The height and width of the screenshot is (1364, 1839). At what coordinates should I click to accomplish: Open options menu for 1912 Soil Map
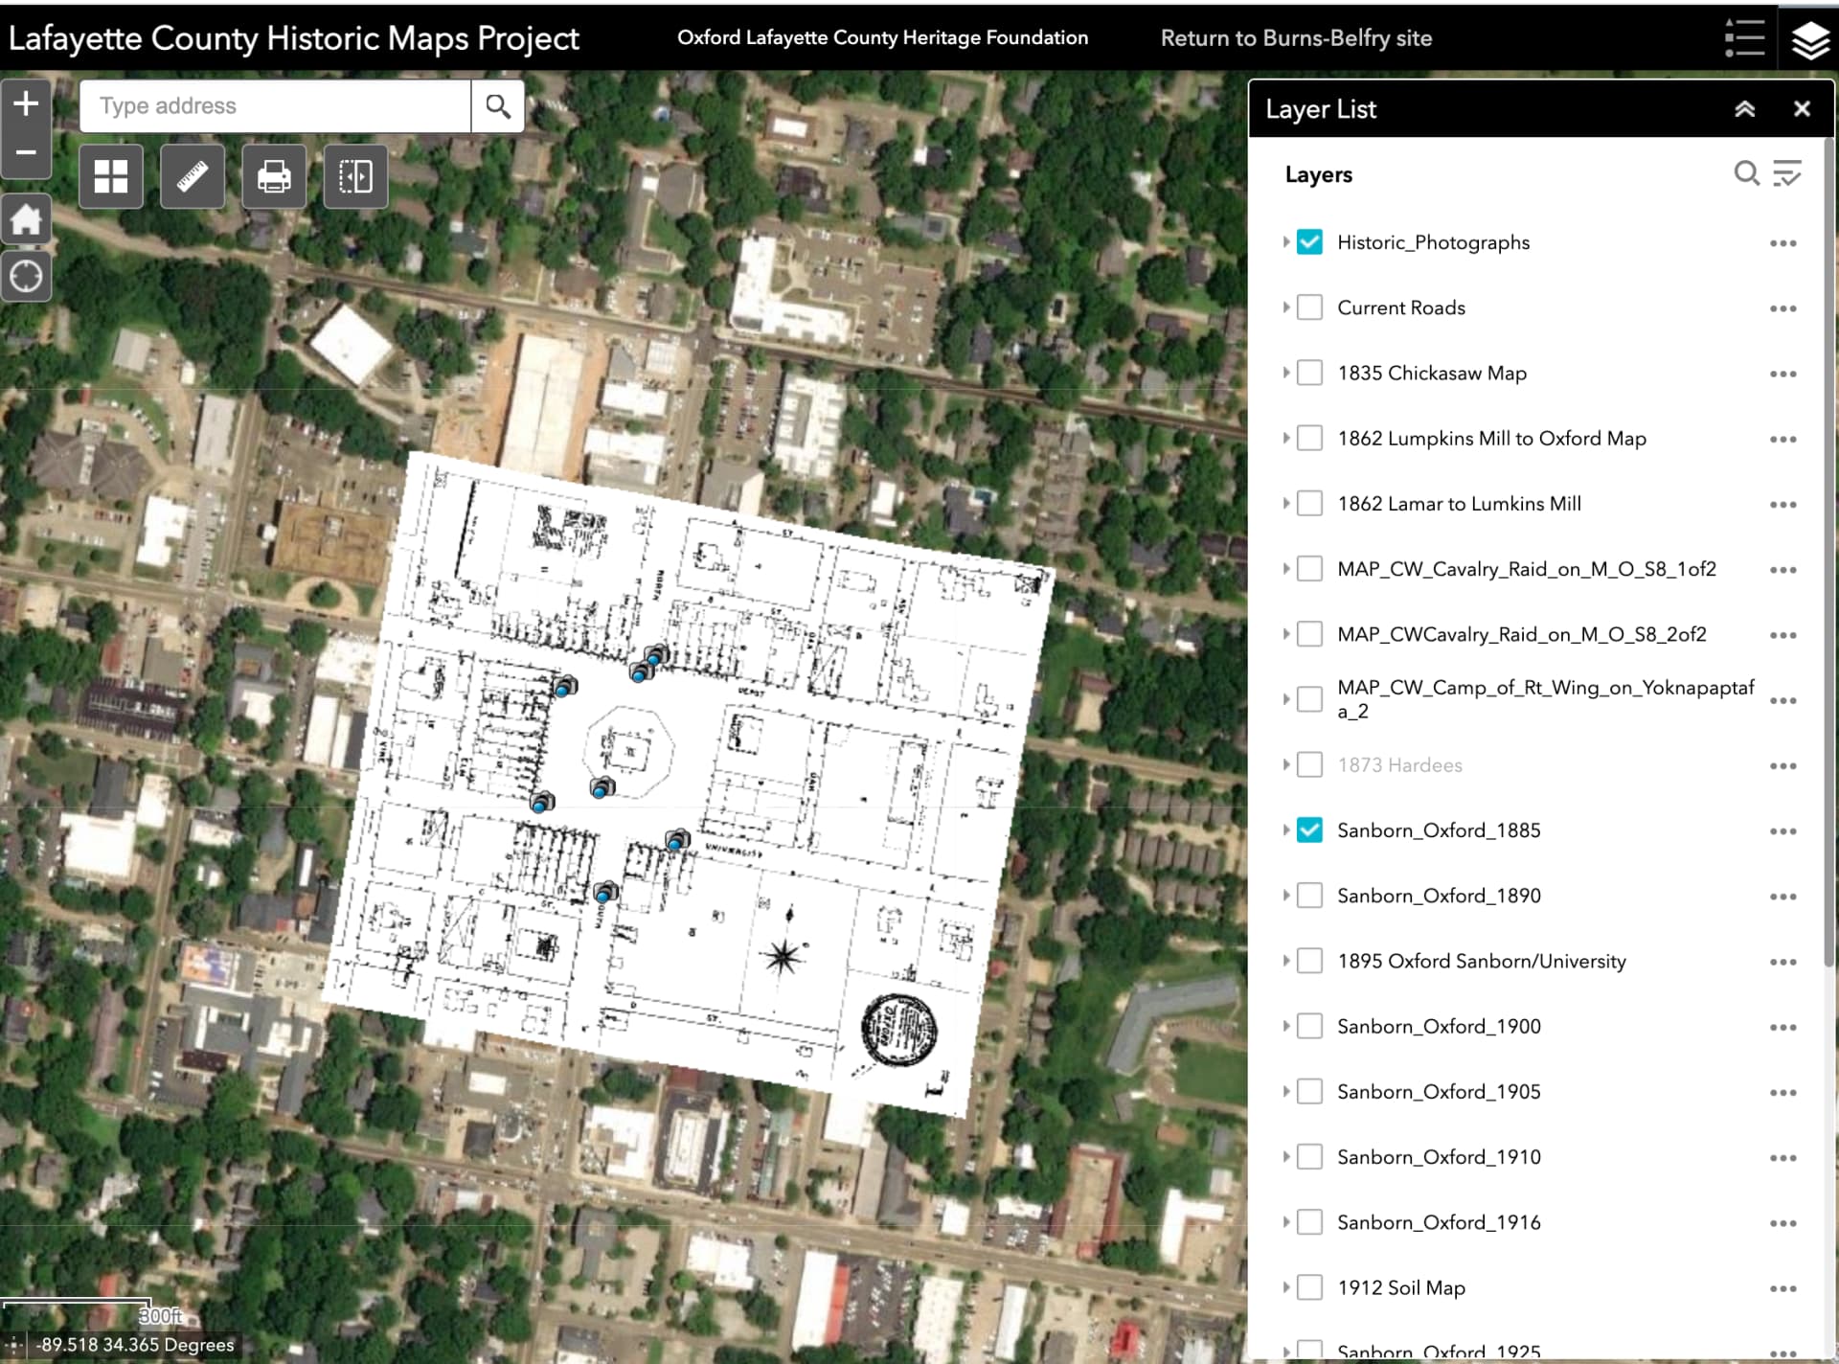click(1782, 1288)
